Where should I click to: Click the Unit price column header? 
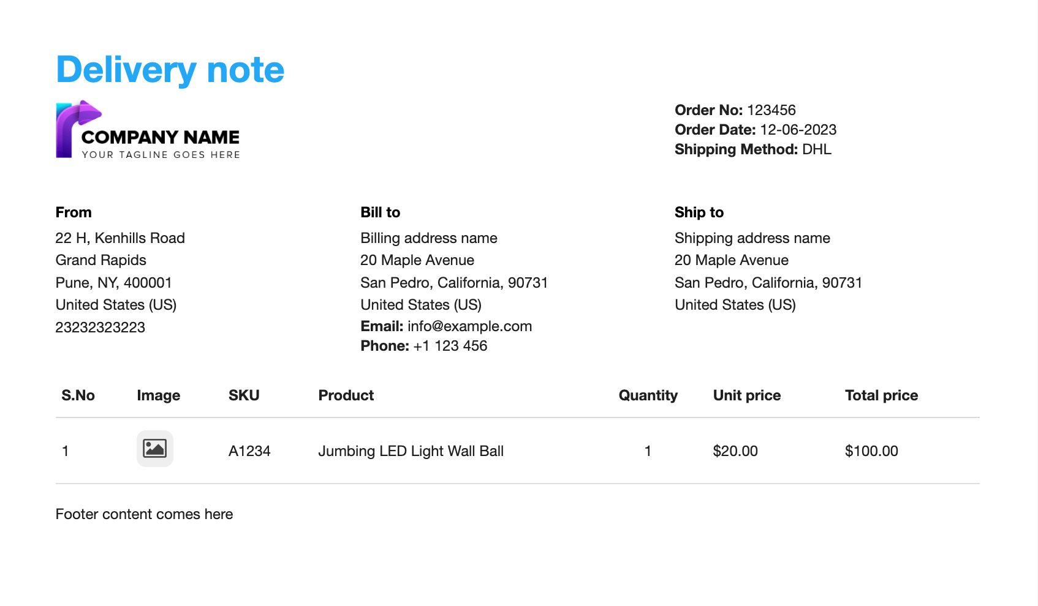[x=746, y=395]
